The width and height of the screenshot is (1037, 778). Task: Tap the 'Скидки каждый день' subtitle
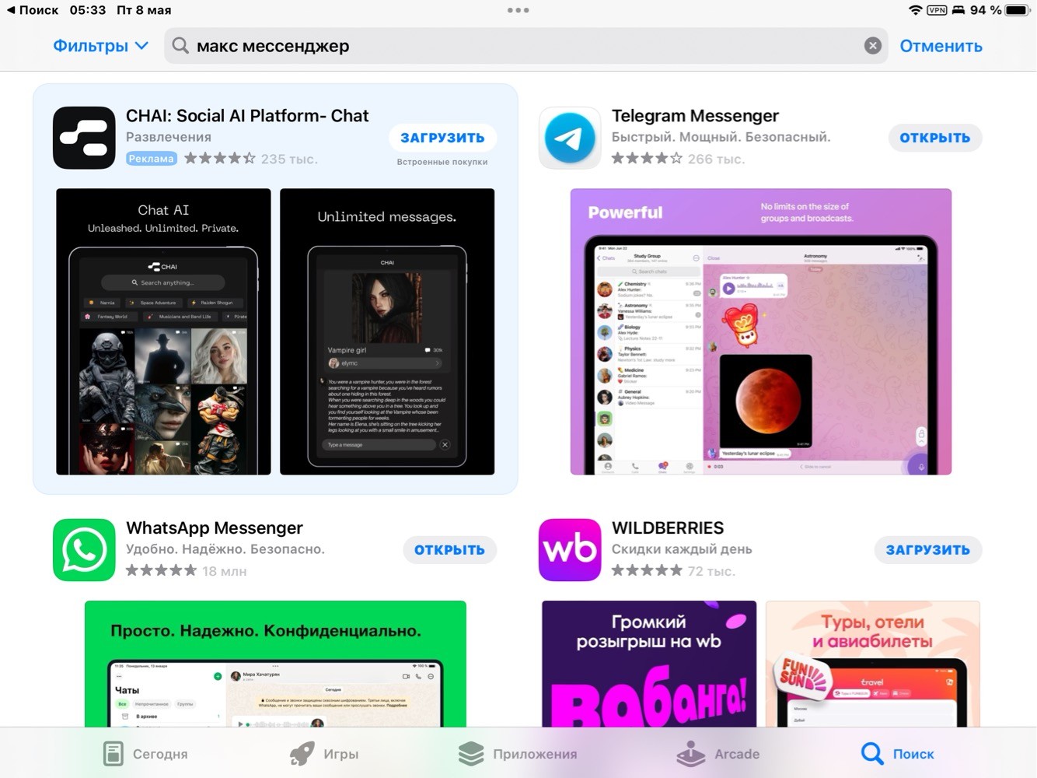pos(682,549)
